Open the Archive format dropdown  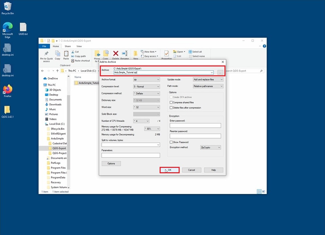coord(146,80)
